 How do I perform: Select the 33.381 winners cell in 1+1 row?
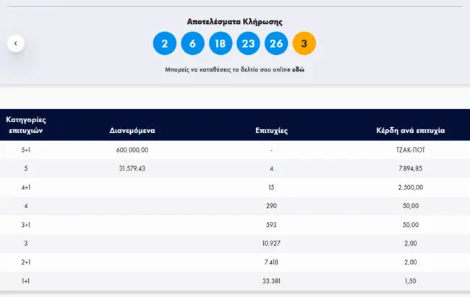pos(272,282)
